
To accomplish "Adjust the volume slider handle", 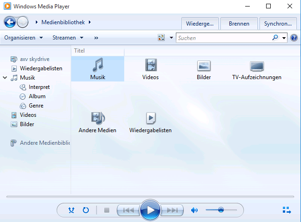I will coord(221,210).
